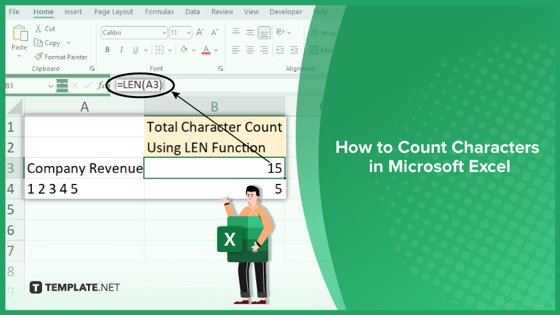Click the Copy icon
The image size is (560, 315).
click(x=38, y=43)
